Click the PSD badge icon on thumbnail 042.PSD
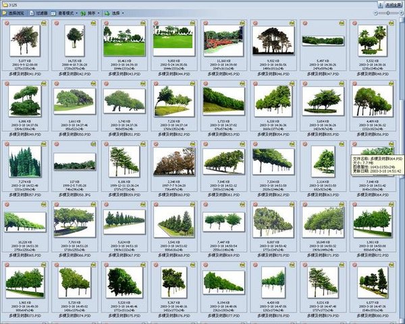This screenshot has height=324, width=405. pos(94,23)
